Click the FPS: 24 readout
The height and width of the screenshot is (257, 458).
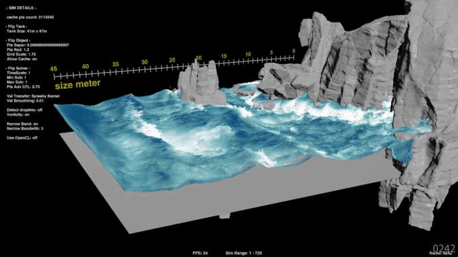coord(200,252)
